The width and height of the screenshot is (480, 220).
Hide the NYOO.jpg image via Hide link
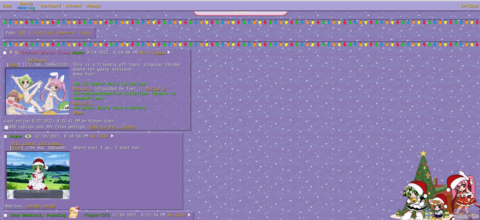13,65
